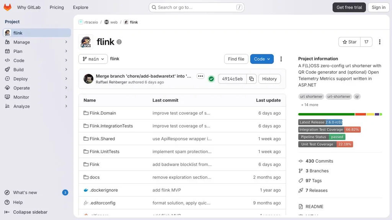Star the flink project
Viewport: 392px width, 220px height.
(x=349, y=42)
